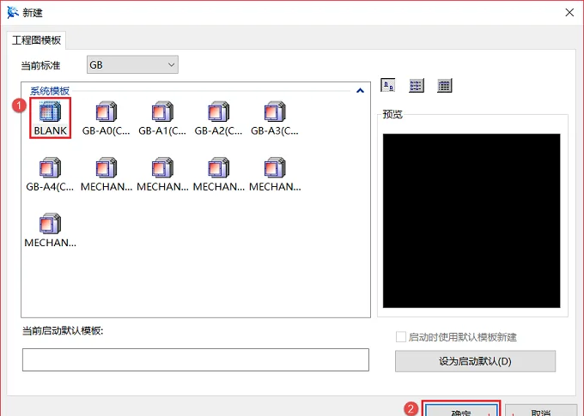Switch to large icon view

click(x=388, y=86)
